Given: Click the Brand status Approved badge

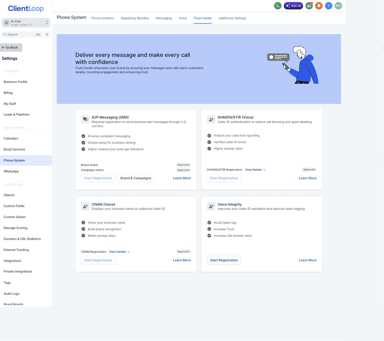Looking at the screenshot, I should (183, 165).
